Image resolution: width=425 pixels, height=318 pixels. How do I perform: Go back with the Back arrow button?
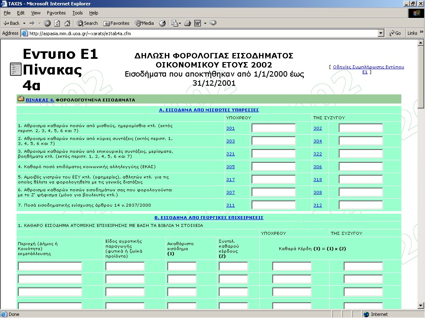tap(11, 23)
